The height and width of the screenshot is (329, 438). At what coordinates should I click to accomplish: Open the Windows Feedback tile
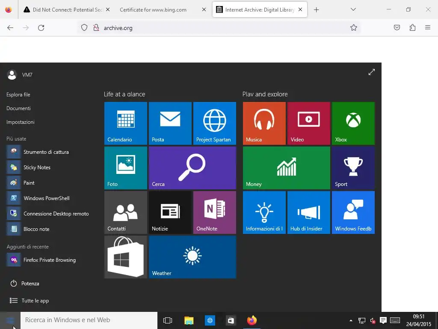click(x=353, y=212)
